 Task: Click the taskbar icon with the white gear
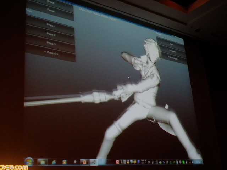75,162
